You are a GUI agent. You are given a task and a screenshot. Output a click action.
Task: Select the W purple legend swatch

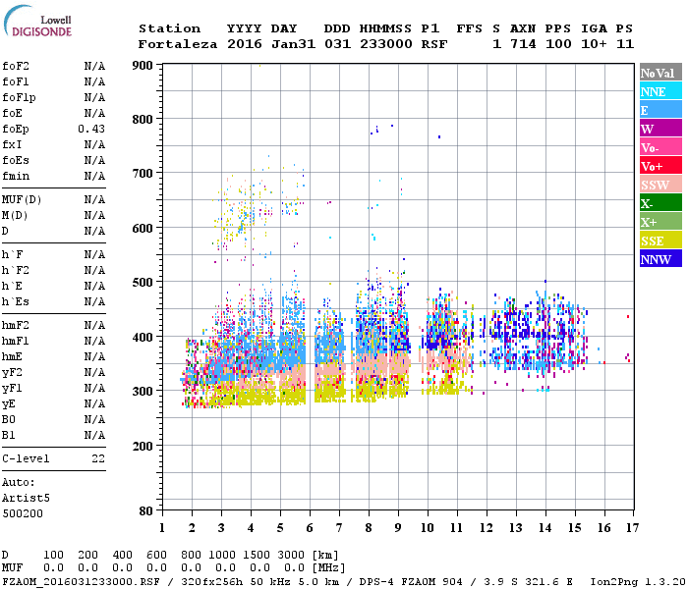tap(660, 129)
